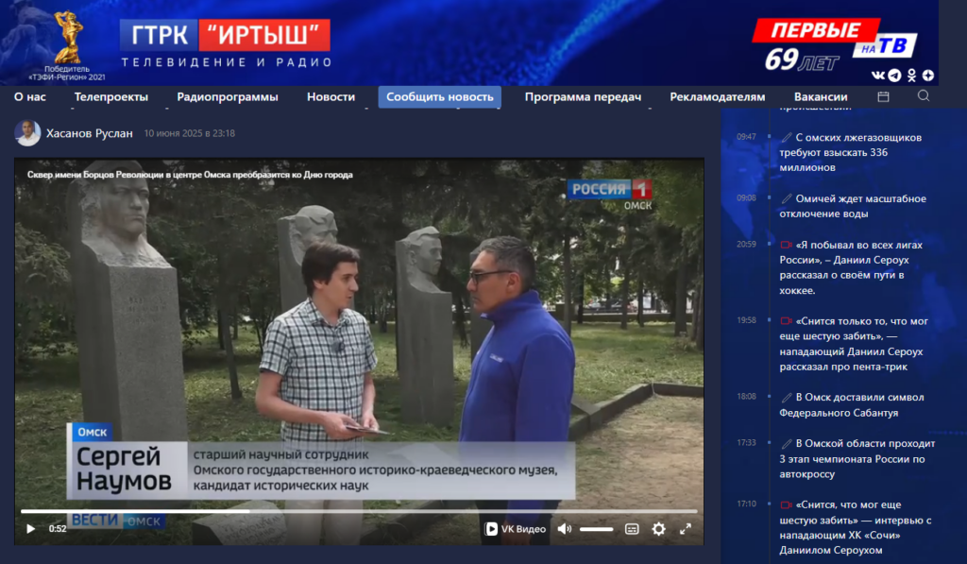The image size is (967, 564).
Task: Click the post date '10 июня 2025 в 23:18'
Action: pyautogui.click(x=189, y=133)
